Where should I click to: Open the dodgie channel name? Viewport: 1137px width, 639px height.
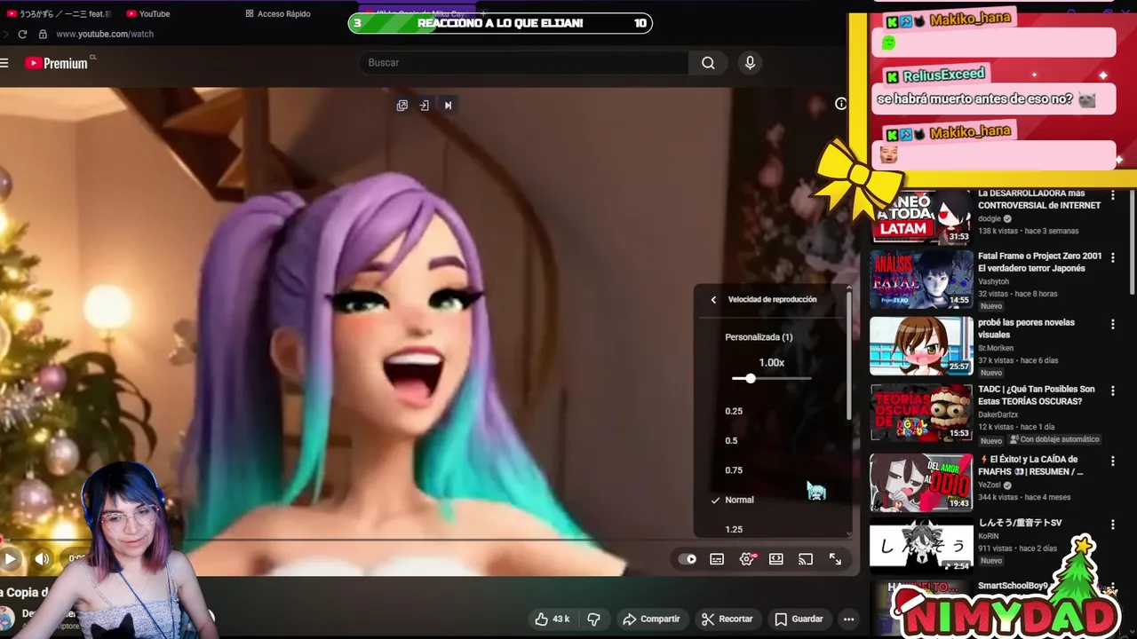pos(990,218)
